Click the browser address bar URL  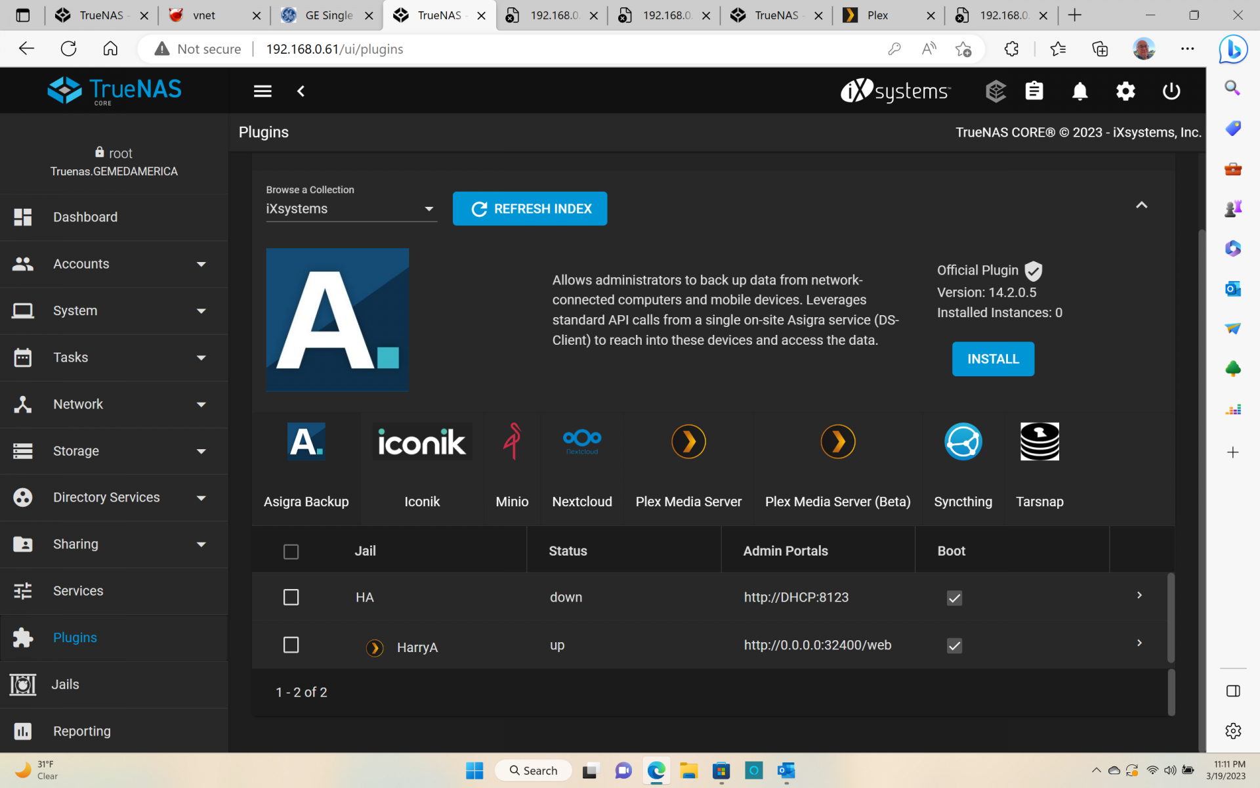tap(335, 49)
